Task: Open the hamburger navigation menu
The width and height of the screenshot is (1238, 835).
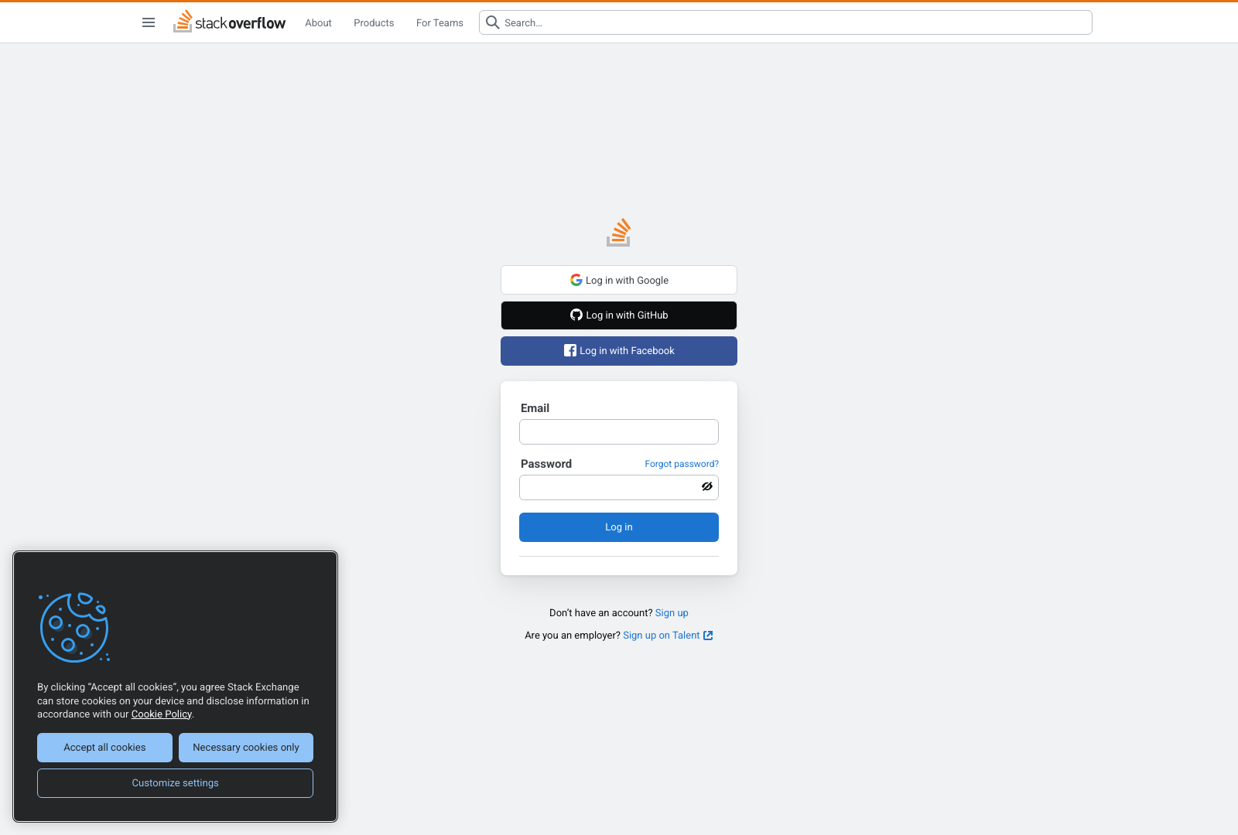Action: (149, 22)
